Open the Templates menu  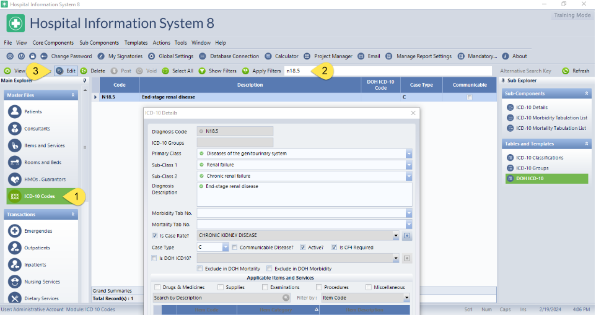click(136, 43)
